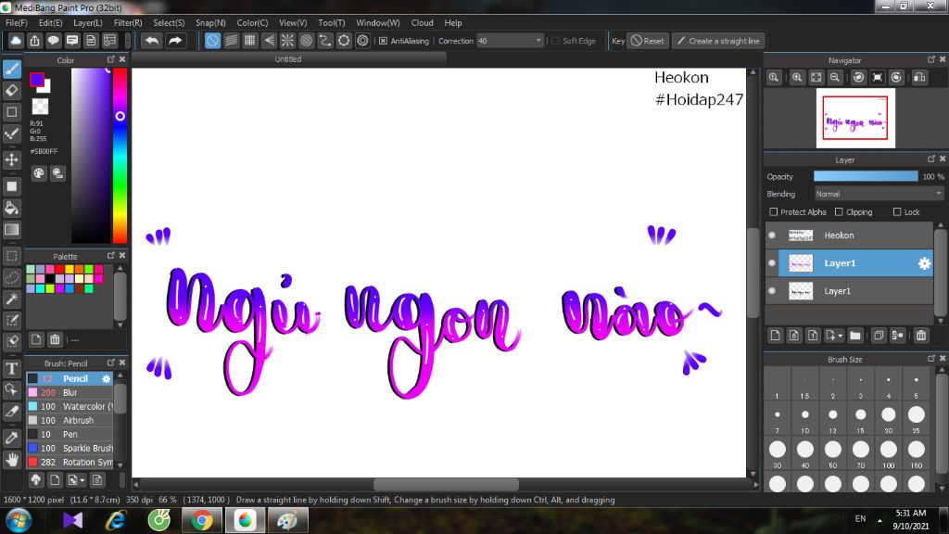Choose brush size 100 preset
The height and width of the screenshot is (534, 949).
pyautogui.click(x=888, y=452)
